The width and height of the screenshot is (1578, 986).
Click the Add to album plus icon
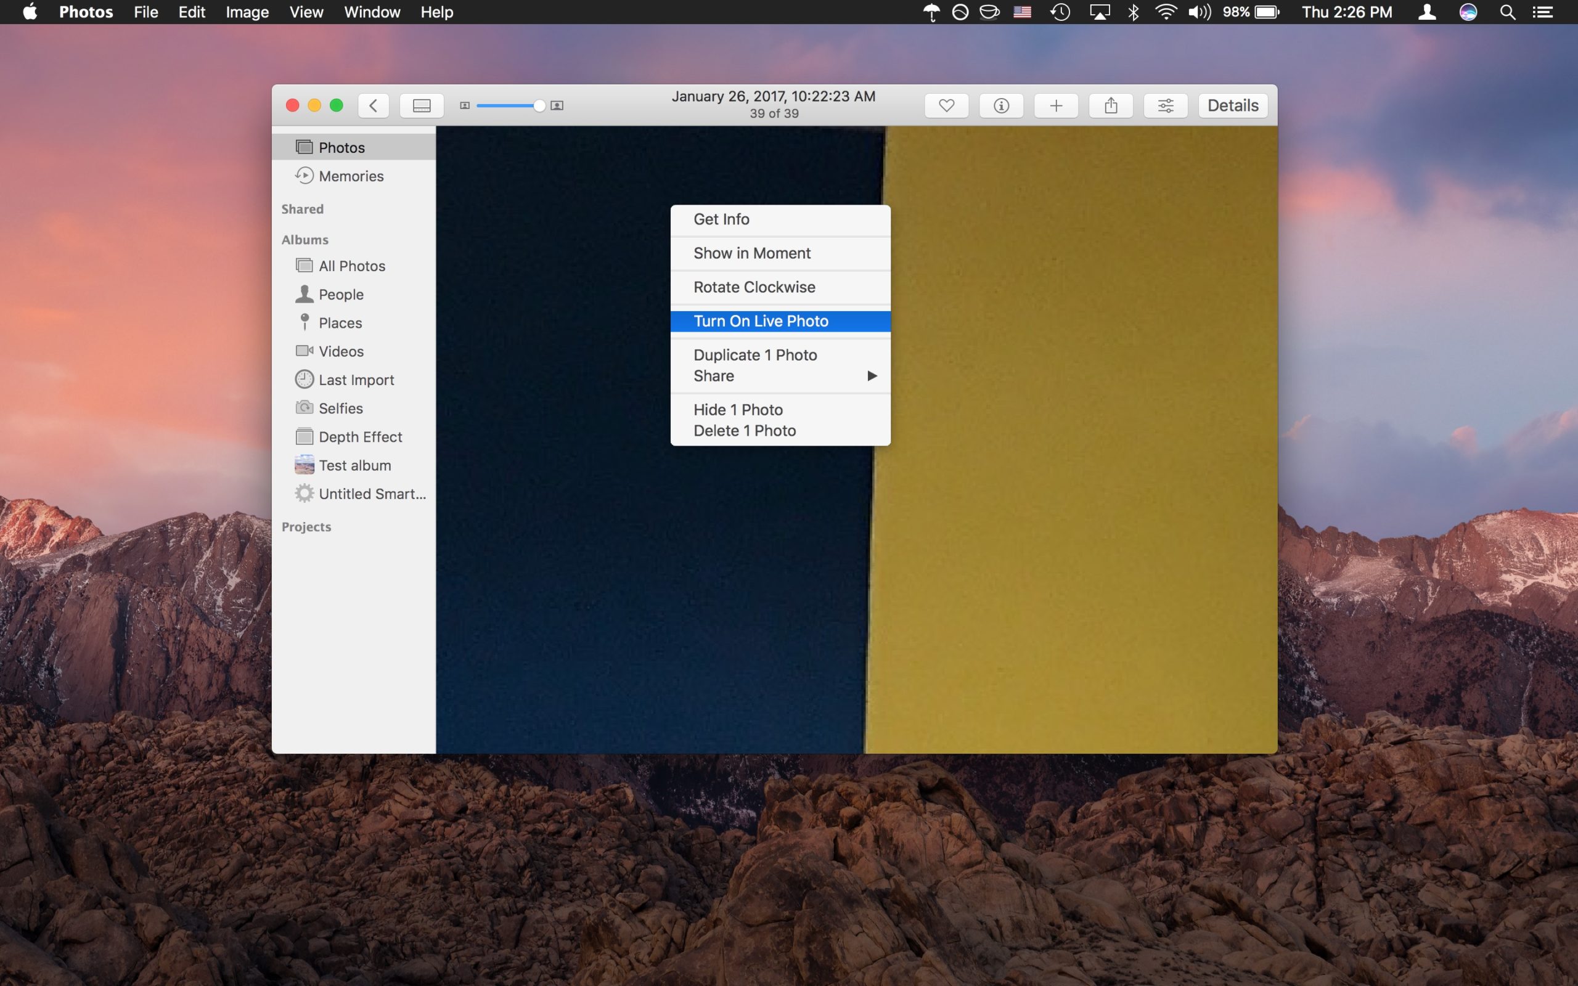point(1056,105)
